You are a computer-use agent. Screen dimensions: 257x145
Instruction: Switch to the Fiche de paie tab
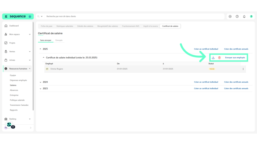click(x=47, y=26)
